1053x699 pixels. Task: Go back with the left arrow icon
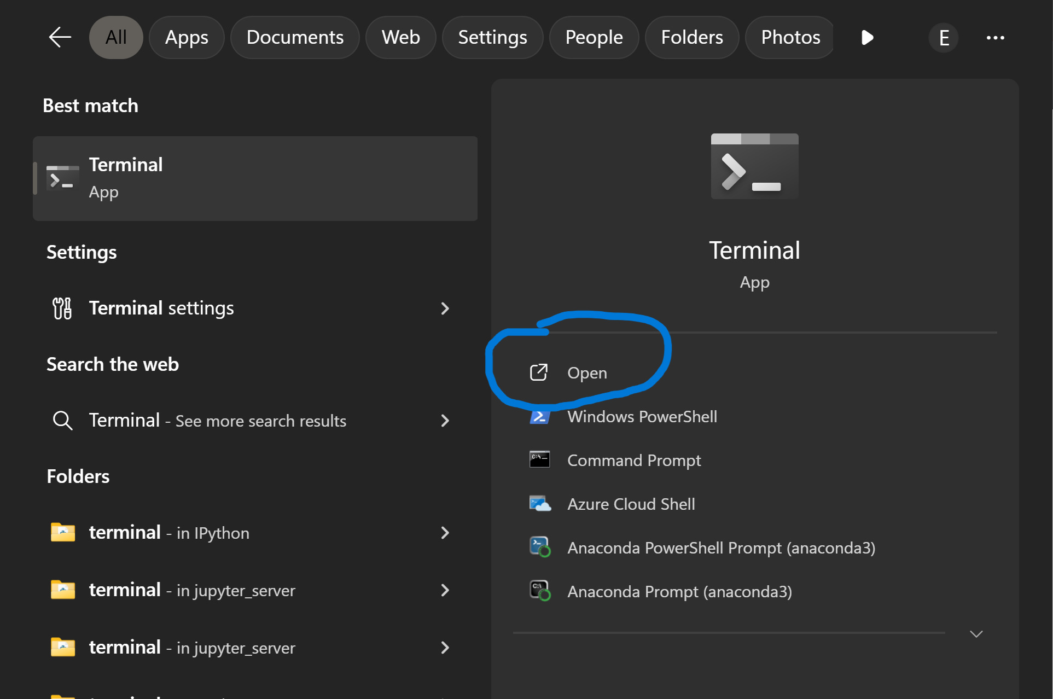click(x=60, y=37)
